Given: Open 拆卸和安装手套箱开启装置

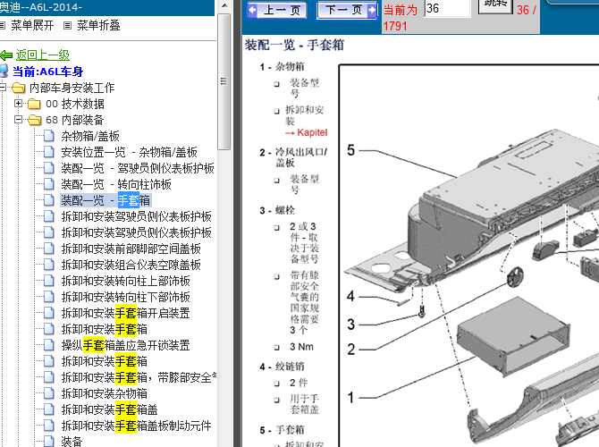Looking at the screenshot, I should tap(126, 313).
